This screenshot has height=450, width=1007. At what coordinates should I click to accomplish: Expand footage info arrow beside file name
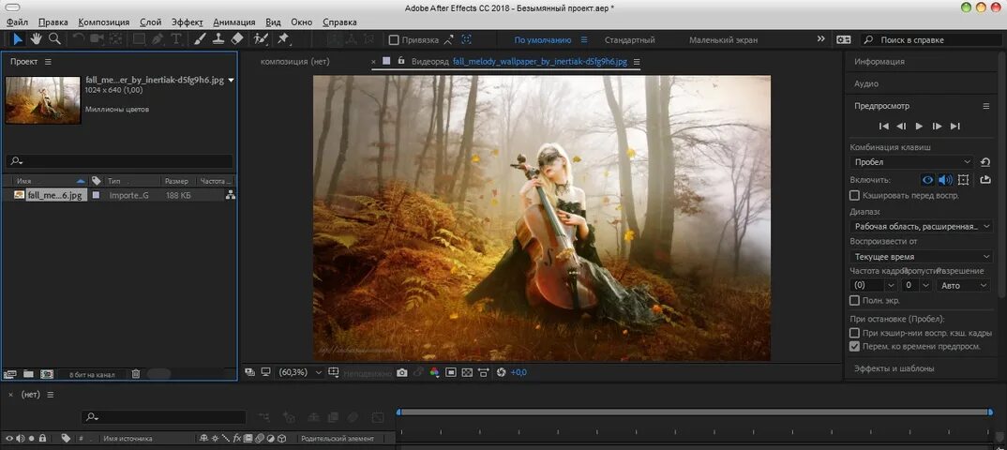click(231, 81)
